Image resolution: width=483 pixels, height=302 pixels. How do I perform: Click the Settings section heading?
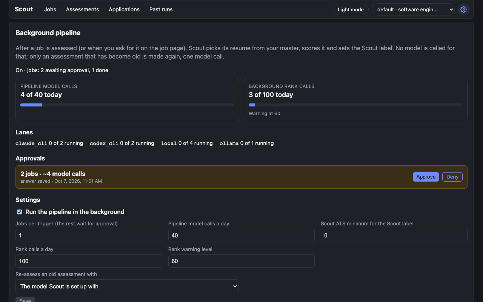tap(28, 200)
